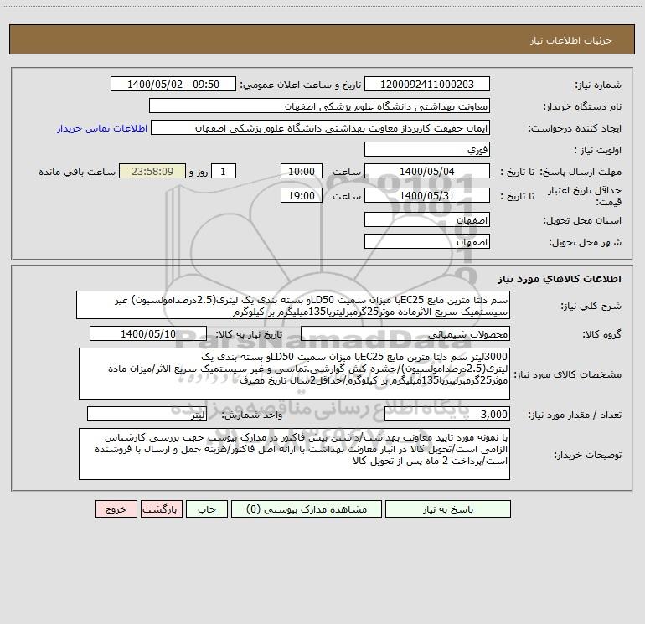645x624 pixels.
Task: Click the توضیحات خریدار label
Action: (x=588, y=455)
